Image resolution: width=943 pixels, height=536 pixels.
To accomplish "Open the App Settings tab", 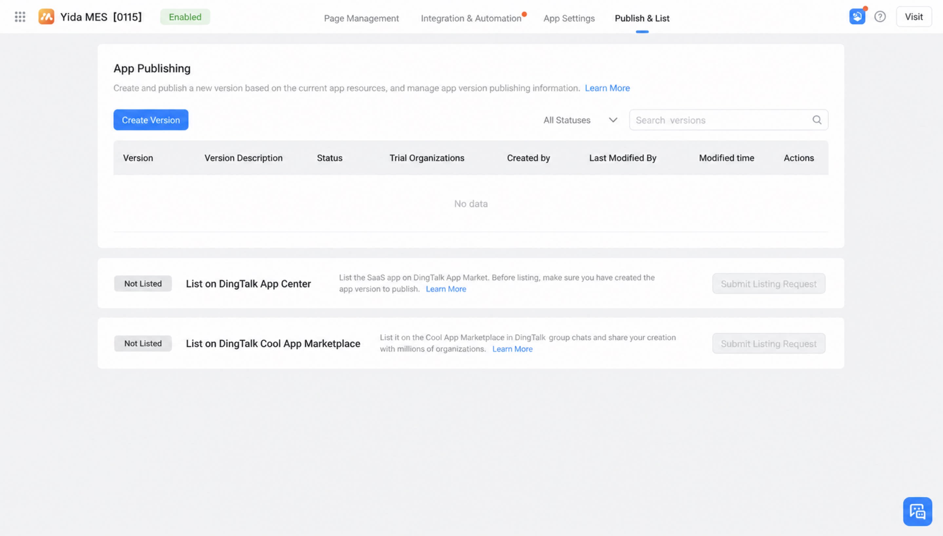I will [x=568, y=18].
